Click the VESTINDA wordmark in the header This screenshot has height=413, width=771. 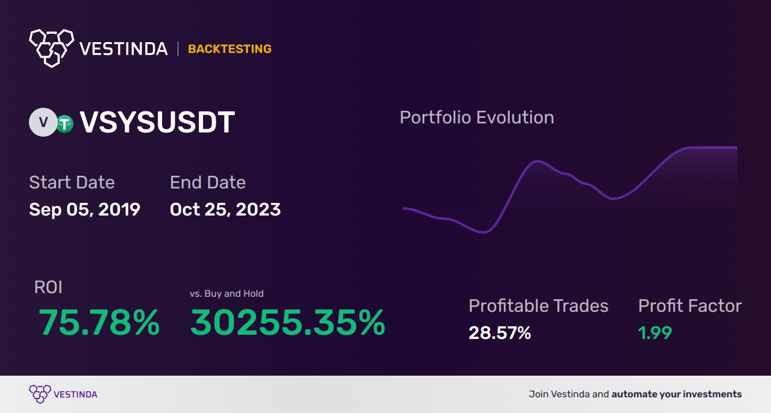pos(123,49)
